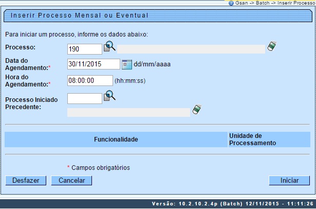Click the Unidade de Processamento column header
This screenshot has height=209, width=316.
coord(269,140)
